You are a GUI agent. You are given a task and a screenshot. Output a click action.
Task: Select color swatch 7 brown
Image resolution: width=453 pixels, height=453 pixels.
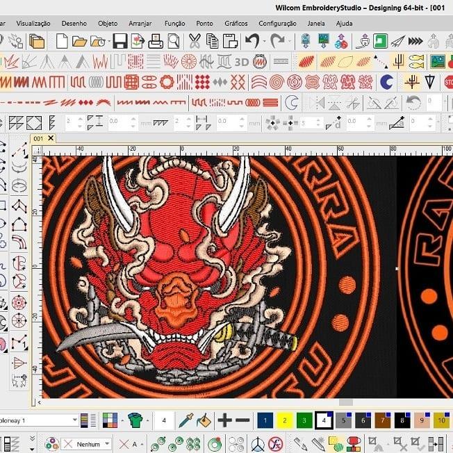pyautogui.click(x=383, y=420)
